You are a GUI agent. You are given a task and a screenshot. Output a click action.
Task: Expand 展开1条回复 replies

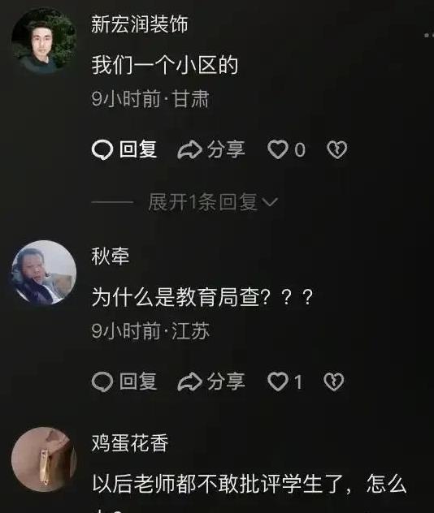click(x=213, y=202)
